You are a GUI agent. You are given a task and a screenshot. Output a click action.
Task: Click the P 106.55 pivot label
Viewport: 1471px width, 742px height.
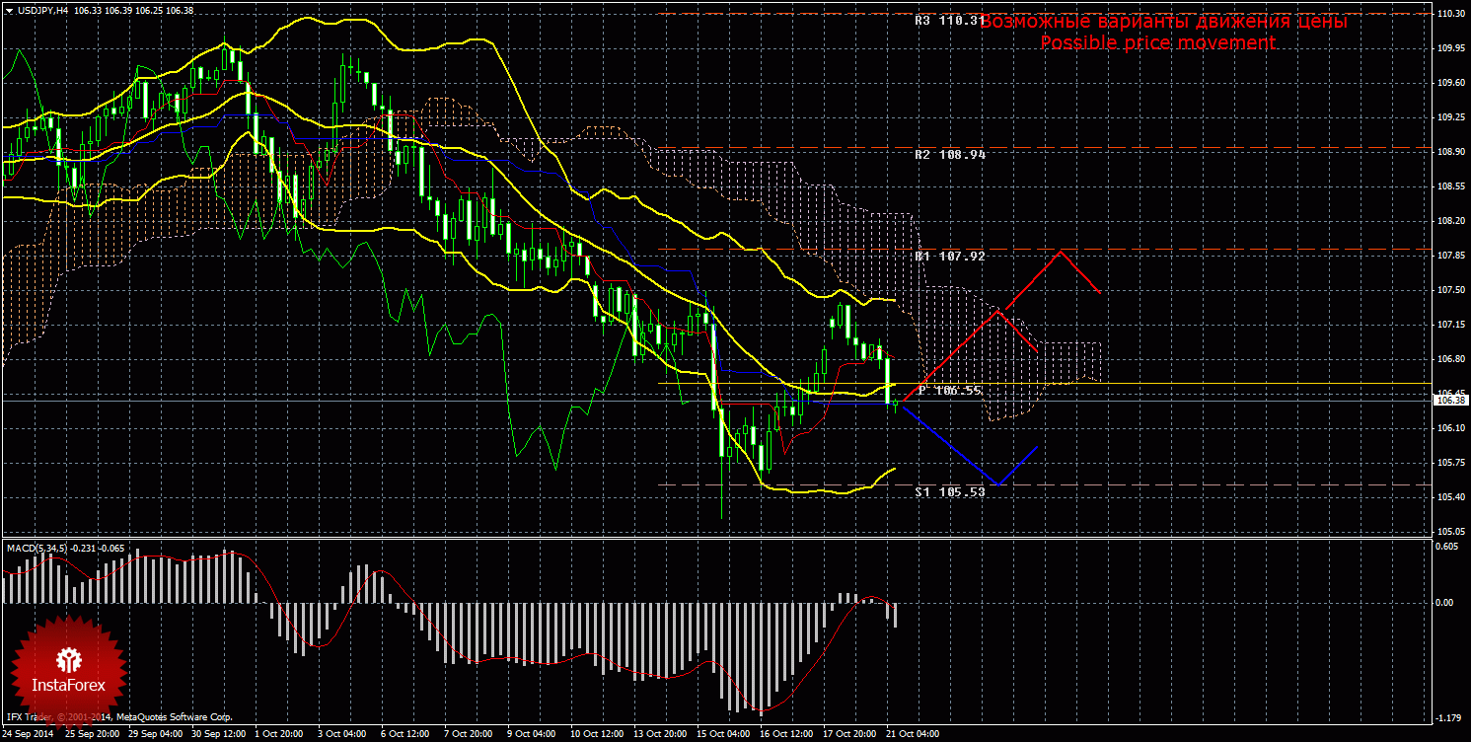click(950, 391)
